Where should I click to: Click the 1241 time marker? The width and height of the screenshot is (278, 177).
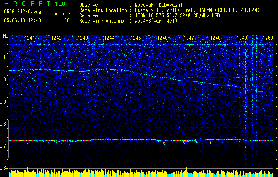point(30,38)
